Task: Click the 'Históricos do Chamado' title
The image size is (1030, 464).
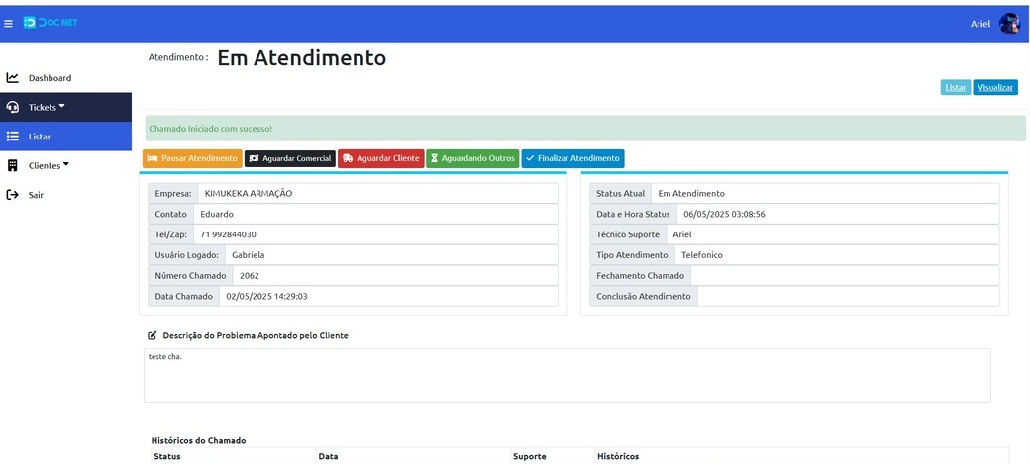Action: click(198, 440)
